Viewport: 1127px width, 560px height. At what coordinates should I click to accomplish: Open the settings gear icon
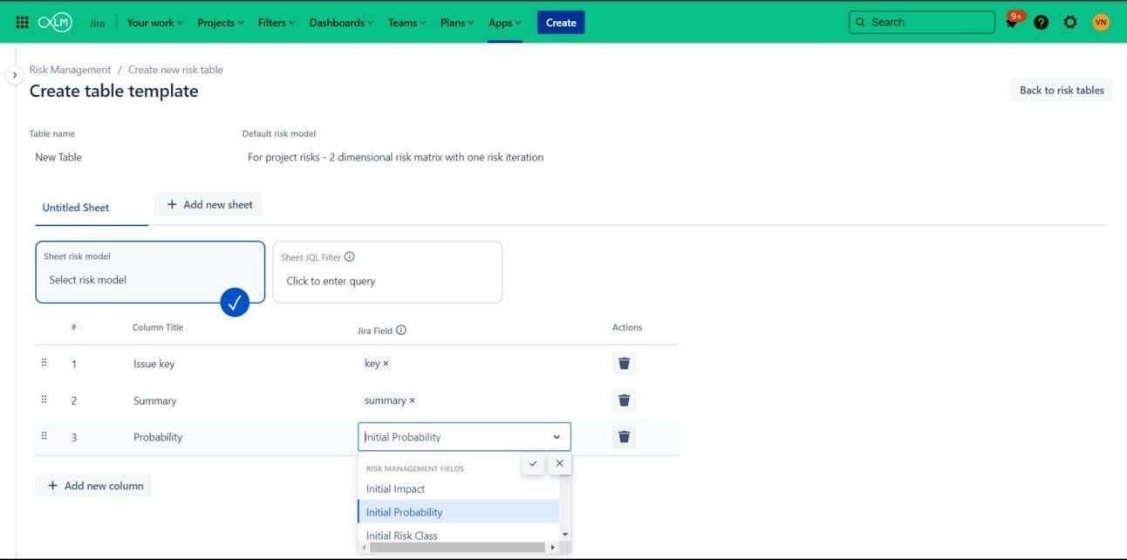[1070, 23]
